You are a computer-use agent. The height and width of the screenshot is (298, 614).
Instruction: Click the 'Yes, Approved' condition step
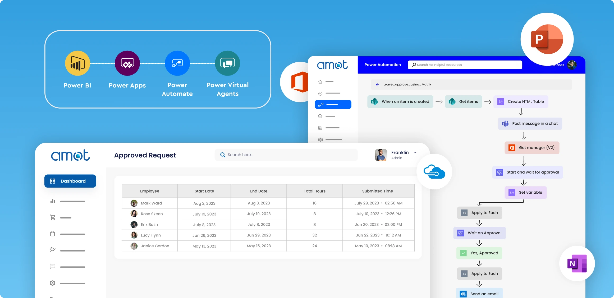coord(479,253)
